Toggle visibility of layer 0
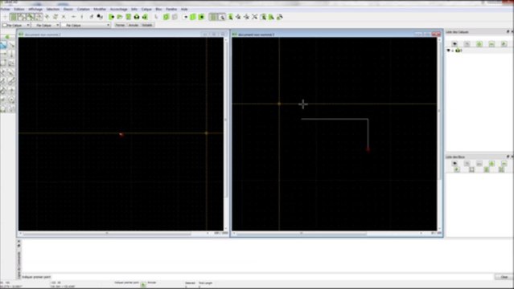The width and height of the screenshot is (514, 289). click(449, 51)
